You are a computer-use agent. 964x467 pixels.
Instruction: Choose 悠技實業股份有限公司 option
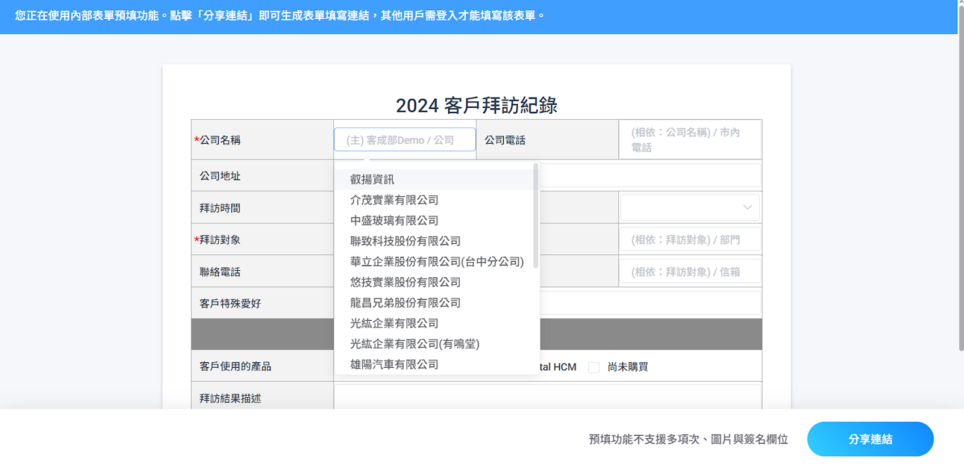pos(405,282)
